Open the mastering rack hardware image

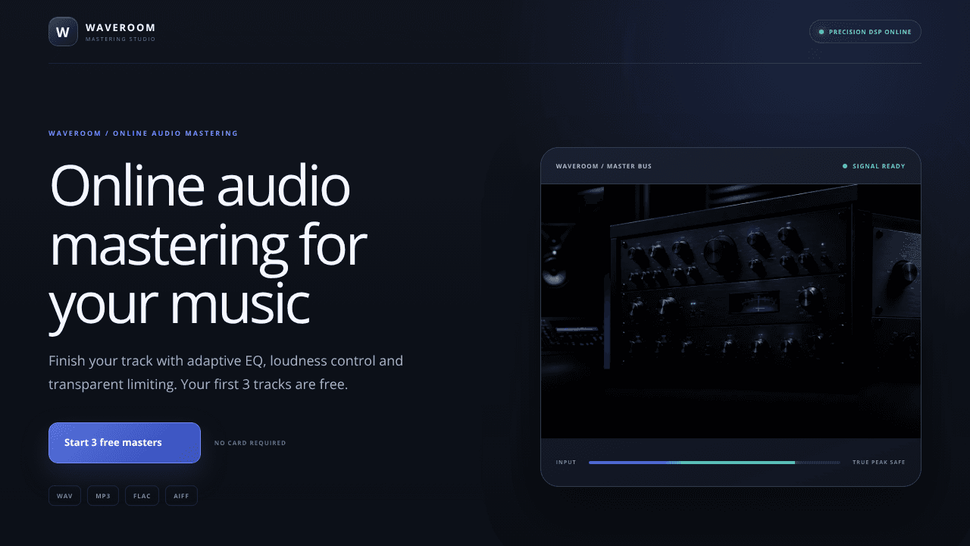[x=731, y=311]
